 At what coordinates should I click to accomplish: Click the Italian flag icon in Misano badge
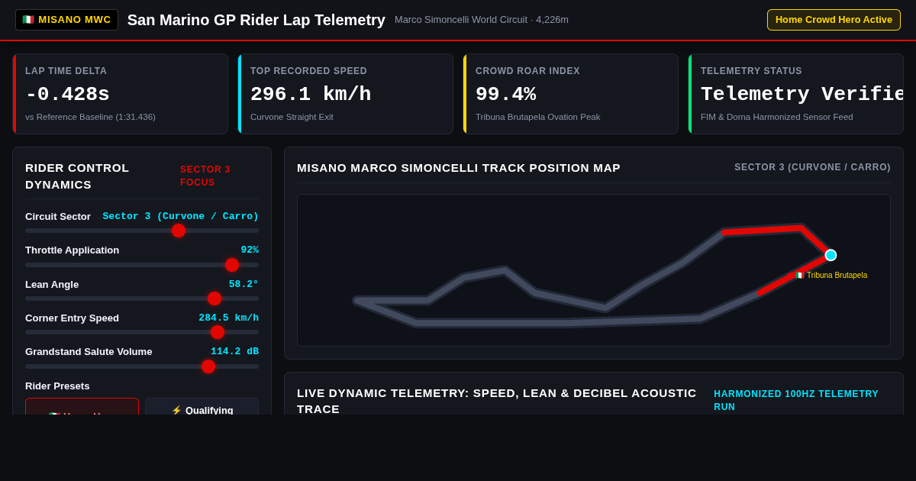[x=28, y=20]
